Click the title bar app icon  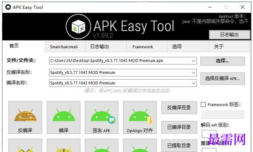(x=8, y=7)
